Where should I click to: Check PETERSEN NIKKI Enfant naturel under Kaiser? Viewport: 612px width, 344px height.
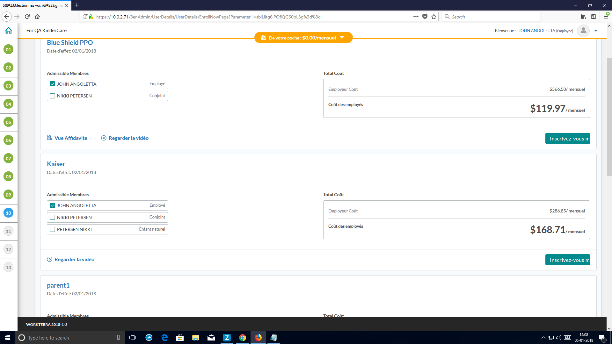click(x=53, y=229)
